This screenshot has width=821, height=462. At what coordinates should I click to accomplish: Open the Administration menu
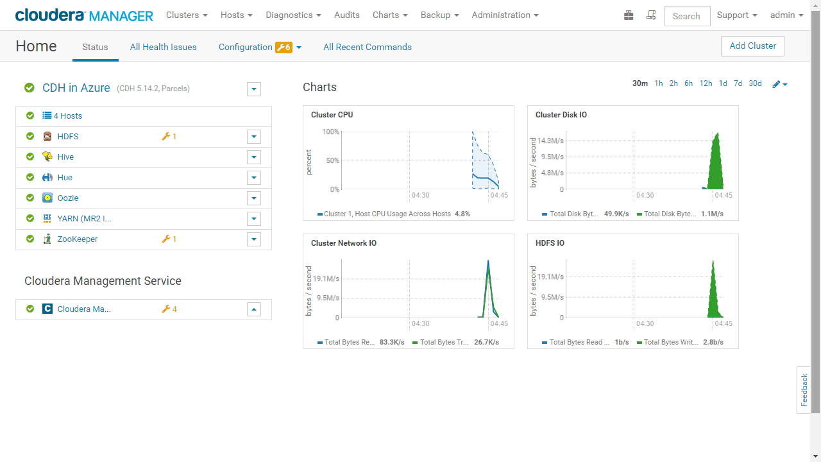coord(505,15)
